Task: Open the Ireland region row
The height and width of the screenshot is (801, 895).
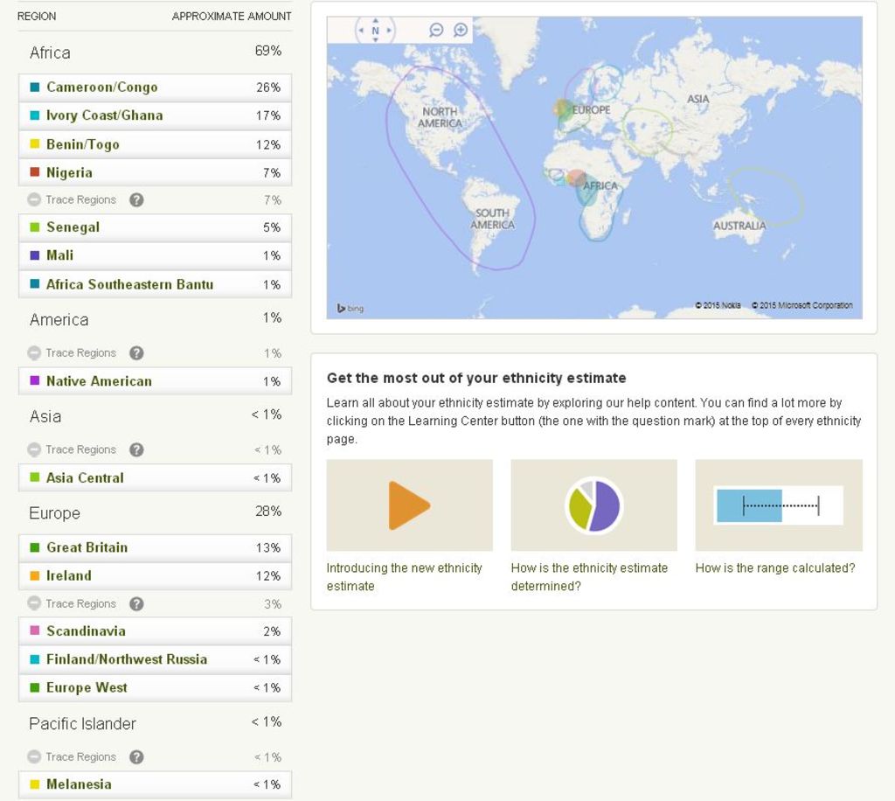Action: tap(156, 576)
